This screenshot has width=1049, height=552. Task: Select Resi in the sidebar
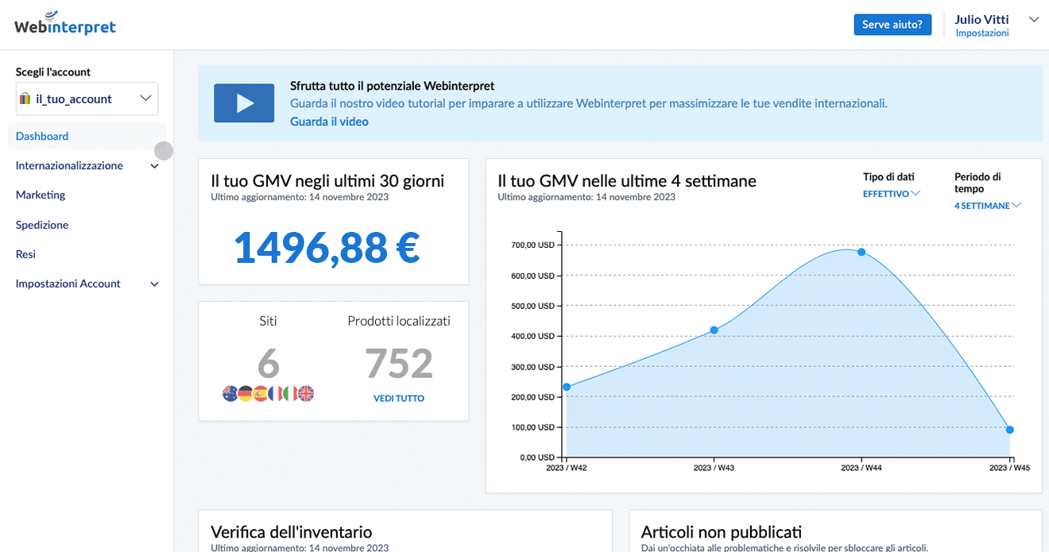pyautogui.click(x=25, y=254)
